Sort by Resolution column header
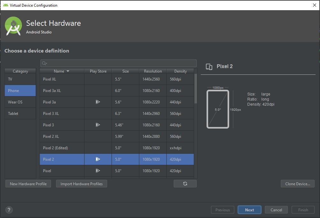The image size is (320, 218). click(153, 71)
